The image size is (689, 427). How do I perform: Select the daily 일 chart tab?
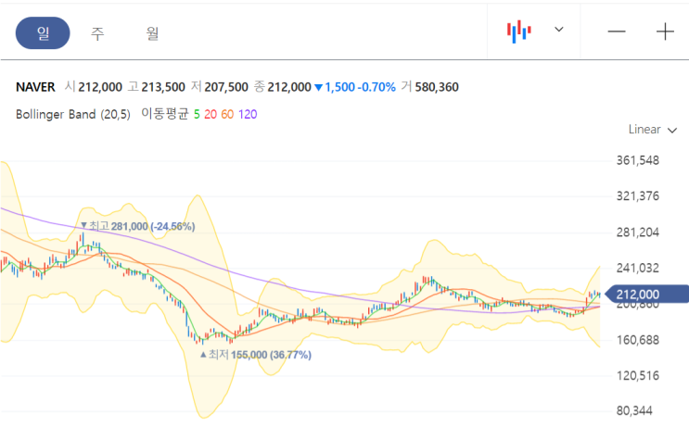point(43,33)
